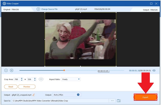Screen dimensions: 161x105
Task: Click the Output: 700x526 label
Action: click(x=150, y=10)
